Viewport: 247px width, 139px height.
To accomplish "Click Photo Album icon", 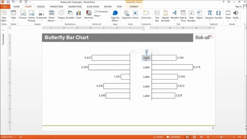I will click(x=51, y=13).
